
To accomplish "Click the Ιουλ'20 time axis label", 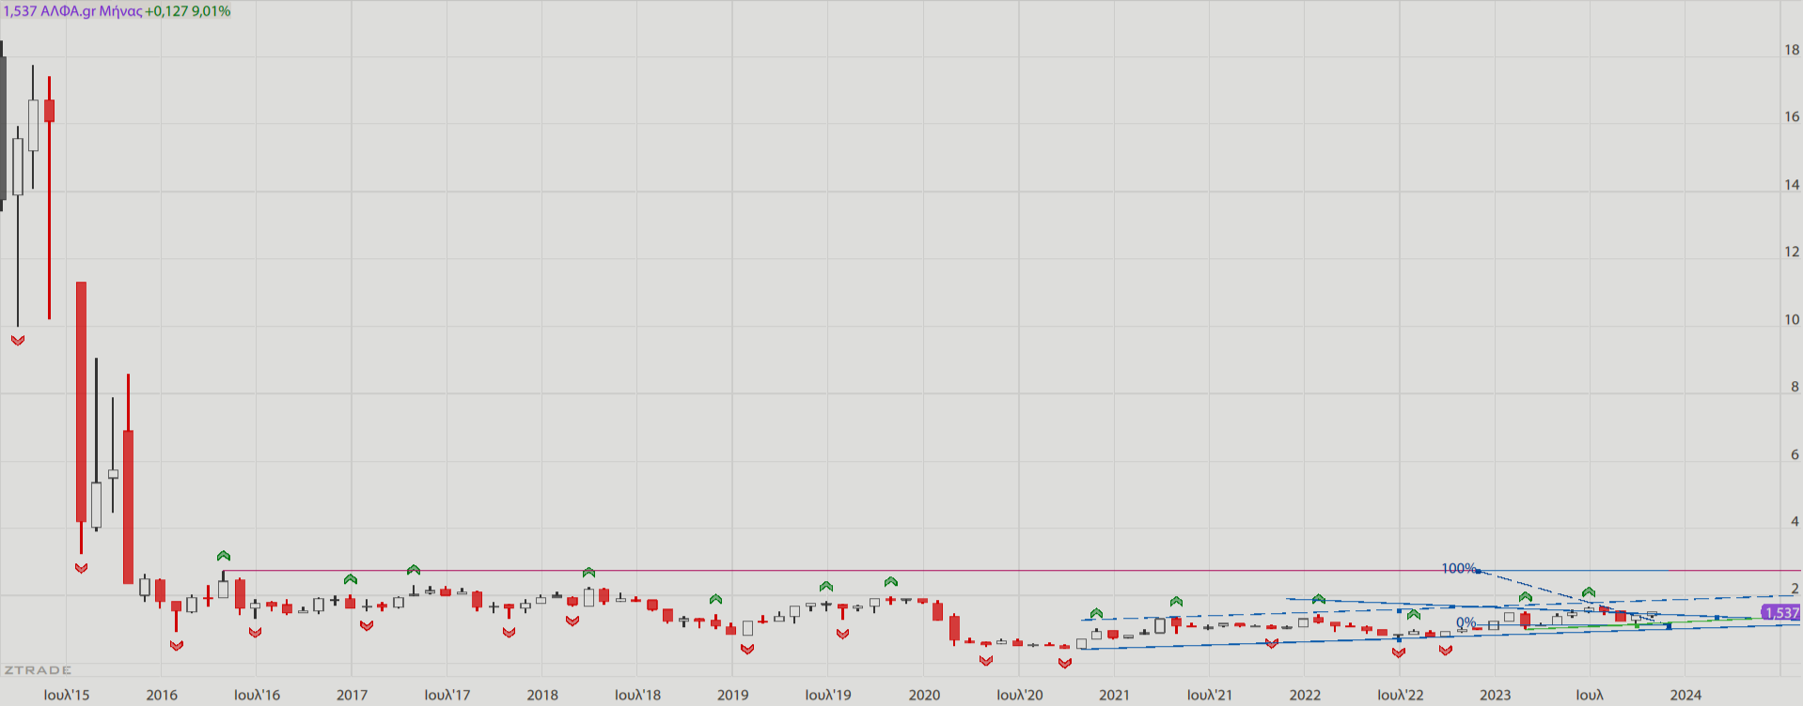I will click(x=1020, y=695).
